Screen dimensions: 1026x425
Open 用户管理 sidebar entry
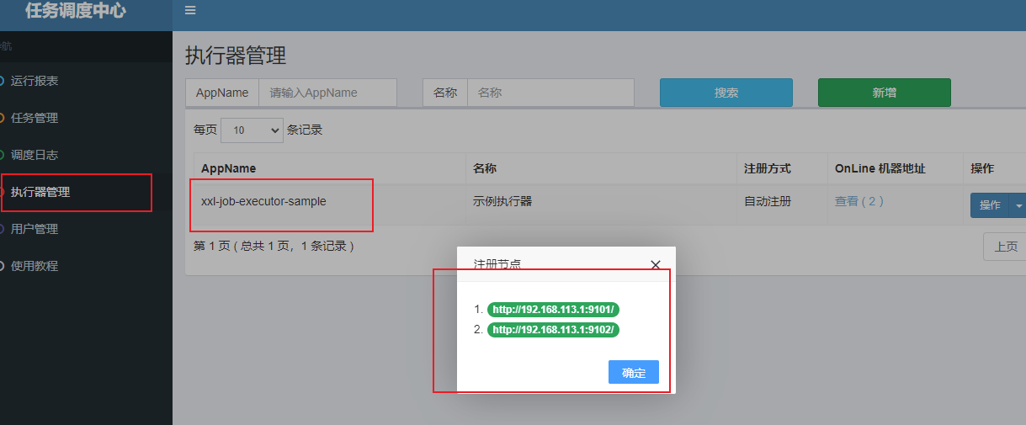click(35, 229)
